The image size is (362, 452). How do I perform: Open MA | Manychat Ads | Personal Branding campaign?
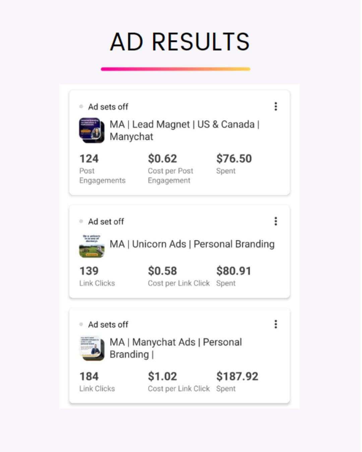[x=176, y=348]
